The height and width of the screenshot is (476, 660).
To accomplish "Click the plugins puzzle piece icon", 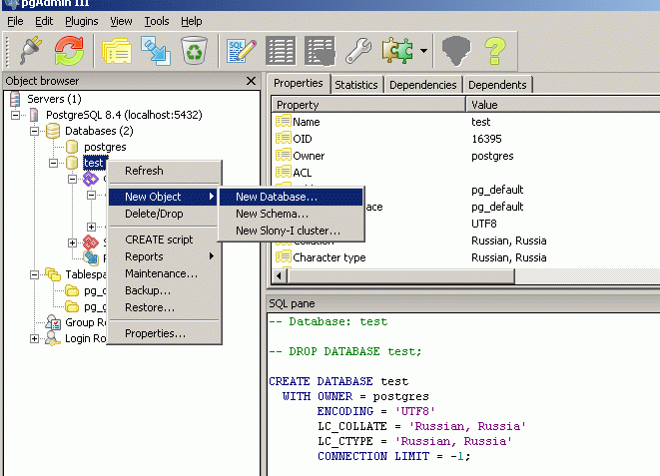I will tap(397, 51).
